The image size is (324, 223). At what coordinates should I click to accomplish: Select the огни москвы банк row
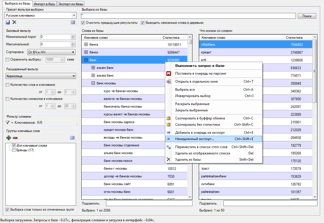134,192
